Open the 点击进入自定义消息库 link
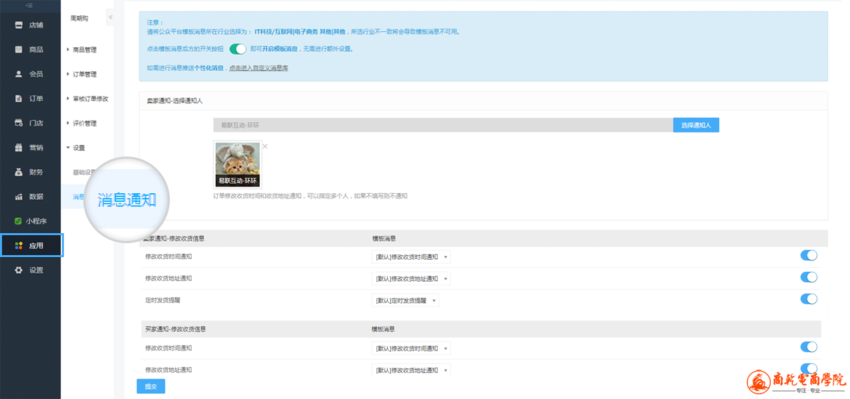850x399 pixels. (258, 68)
